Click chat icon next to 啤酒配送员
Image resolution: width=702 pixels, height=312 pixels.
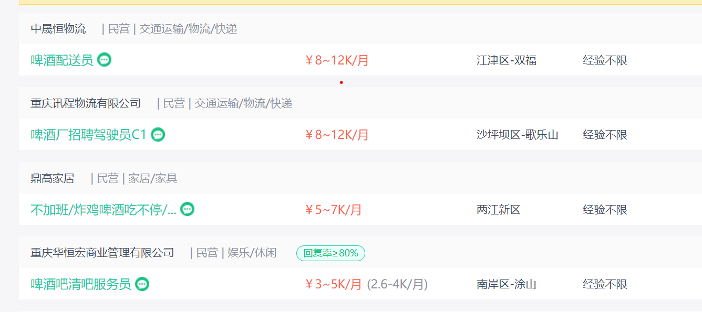pyautogui.click(x=105, y=60)
